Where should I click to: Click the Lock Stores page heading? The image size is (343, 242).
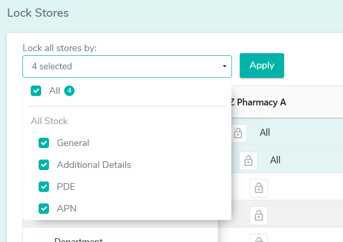point(38,13)
